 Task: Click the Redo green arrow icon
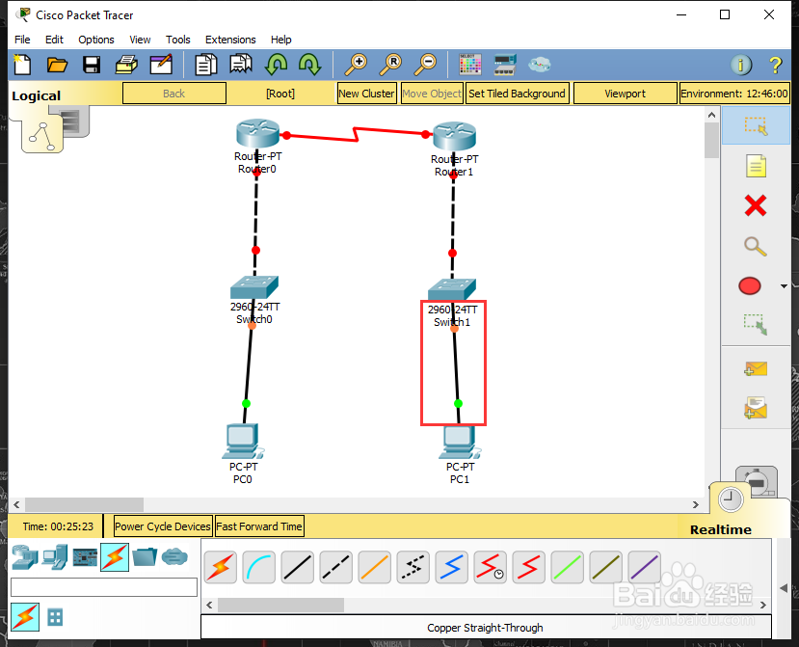pos(309,65)
